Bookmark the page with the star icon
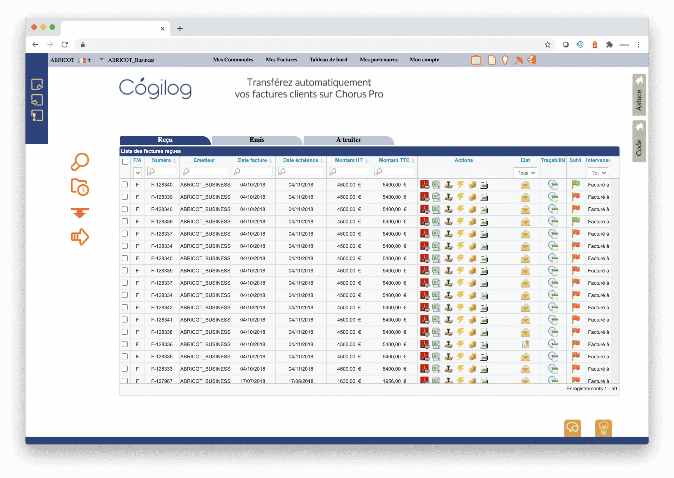Image resolution: width=674 pixels, height=478 pixels. (547, 45)
